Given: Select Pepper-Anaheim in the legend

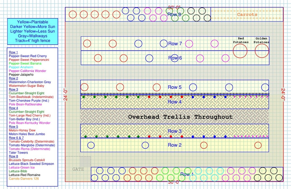Looking at the screenshot, I should [x=21, y=67].
